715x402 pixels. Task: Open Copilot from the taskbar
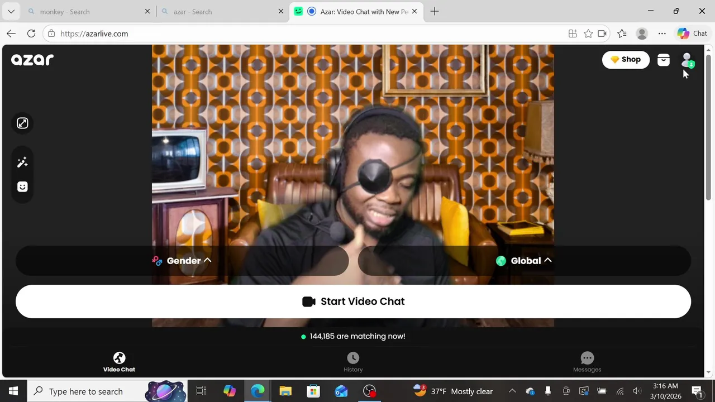pyautogui.click(x=230, y=391)
